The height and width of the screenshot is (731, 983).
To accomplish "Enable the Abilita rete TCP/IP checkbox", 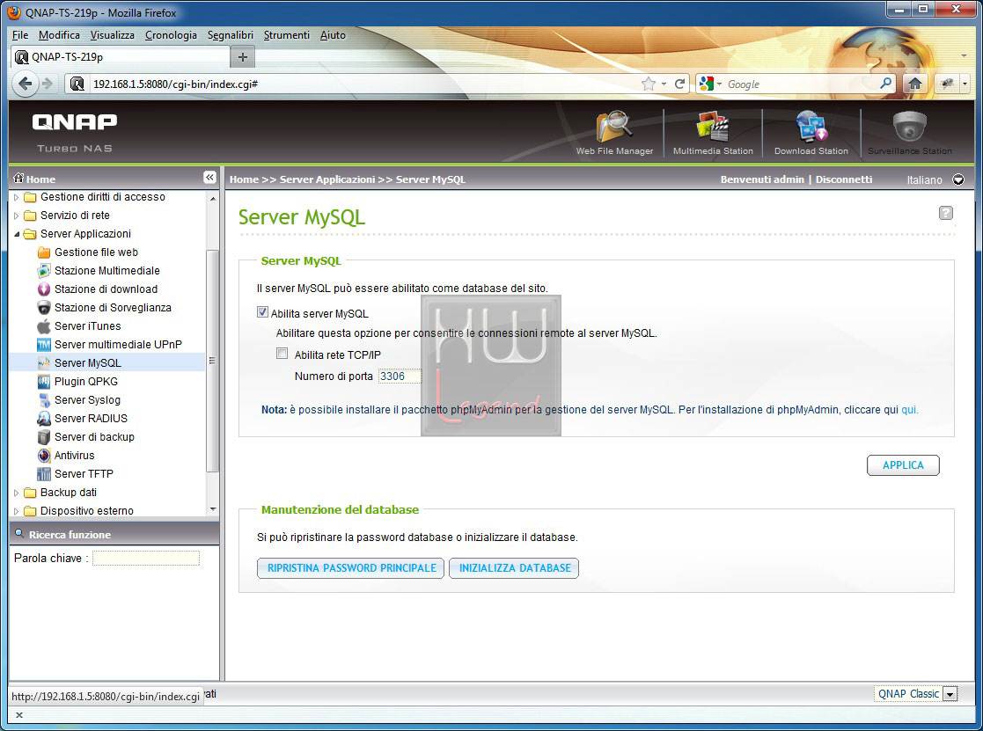I will tap(282, 354).
